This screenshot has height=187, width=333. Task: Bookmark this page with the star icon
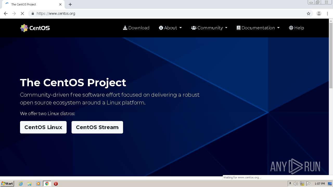309,14
